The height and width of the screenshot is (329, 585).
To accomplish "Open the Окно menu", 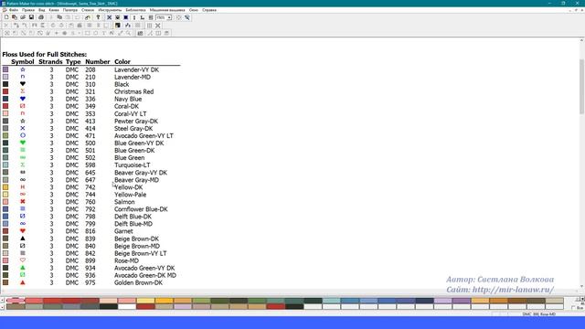I will pyautogui.click(x=194, y=10).
